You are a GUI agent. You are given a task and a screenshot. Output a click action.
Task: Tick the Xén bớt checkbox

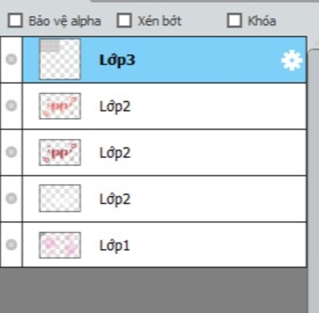click(124, 20)
